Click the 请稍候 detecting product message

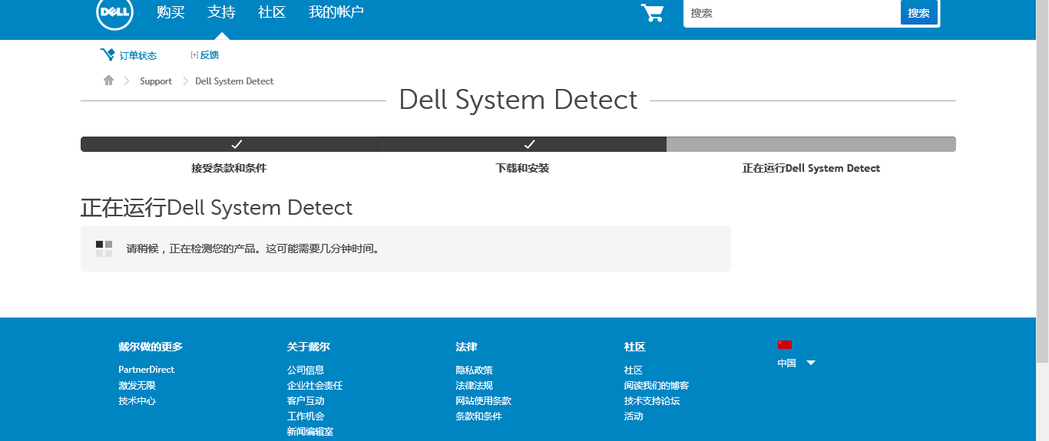(x=253, y=248)
